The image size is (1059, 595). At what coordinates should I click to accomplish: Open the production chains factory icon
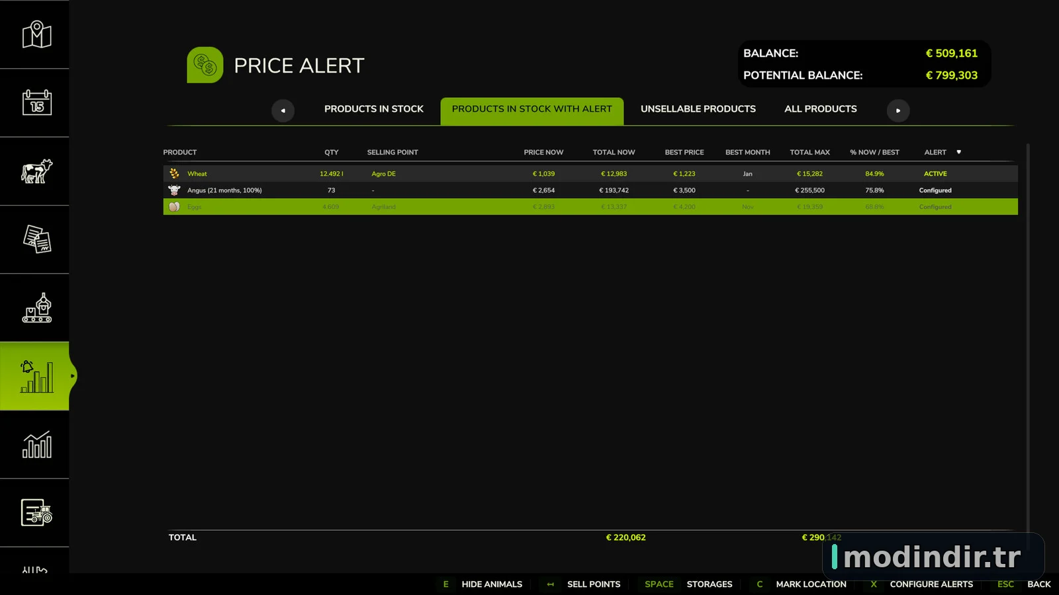pyautogui.click(x=36, y=308)
